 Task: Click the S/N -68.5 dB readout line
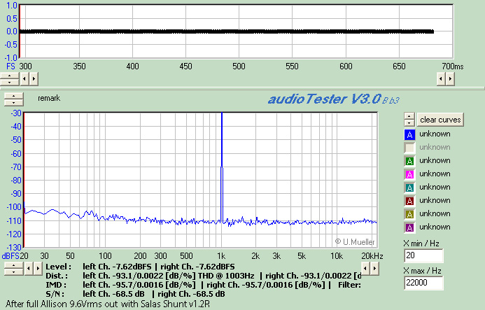click(x=135, y=294)
